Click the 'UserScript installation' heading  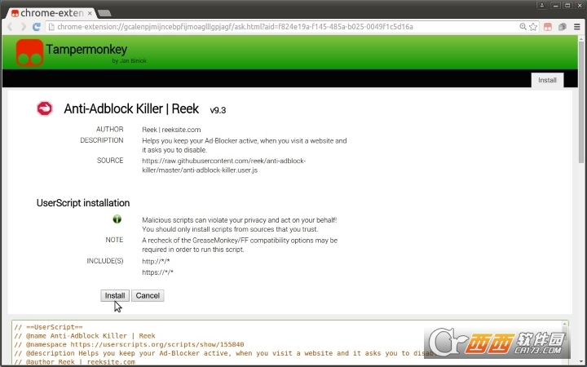pyautogui.click(x=83, y=203)
